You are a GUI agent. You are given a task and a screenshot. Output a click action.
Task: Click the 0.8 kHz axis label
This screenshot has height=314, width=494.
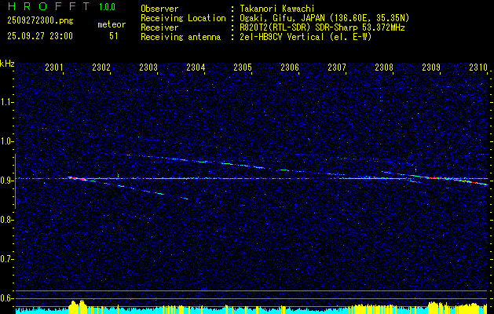coord(7,220)
